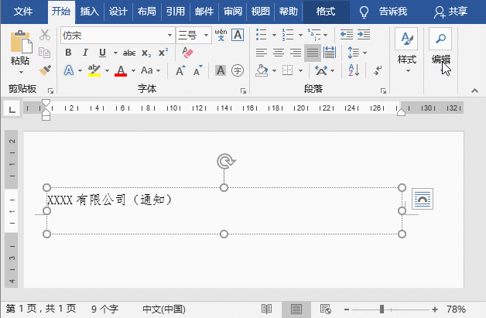Switch to the 设计 tab
486x318 pixels.
(x=118, y=12)
